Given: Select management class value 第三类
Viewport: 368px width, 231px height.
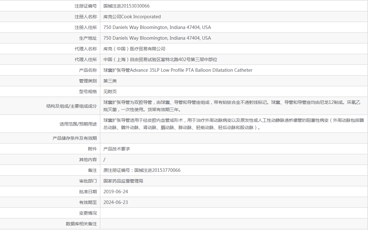Looking at the screenshot, I should pyautogui.click(x=110, y=81).
